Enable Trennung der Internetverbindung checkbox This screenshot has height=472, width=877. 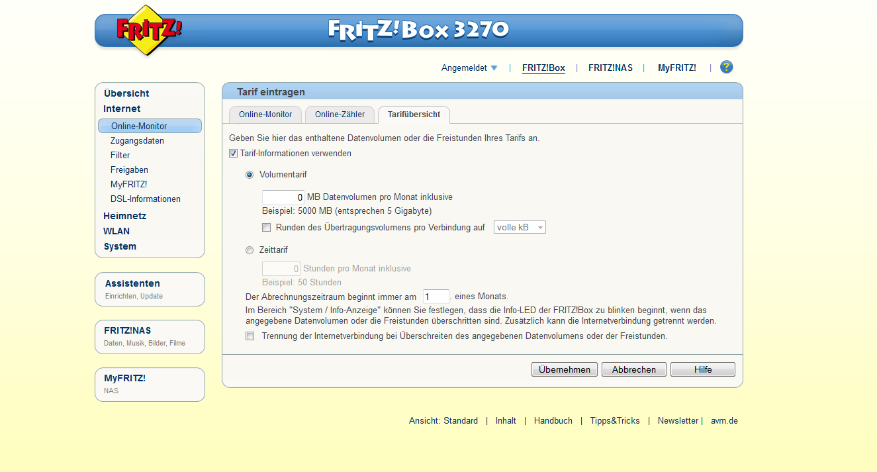tap(250, 336)
